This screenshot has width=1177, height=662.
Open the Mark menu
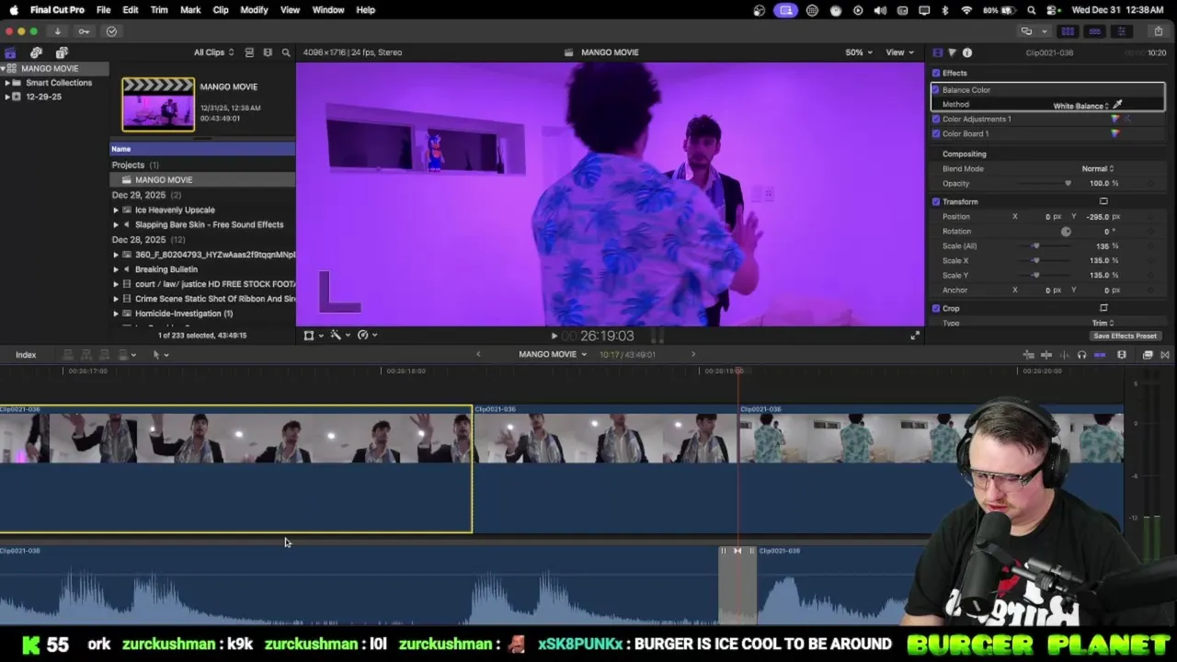pyautogui.click(x=190, y=10)
